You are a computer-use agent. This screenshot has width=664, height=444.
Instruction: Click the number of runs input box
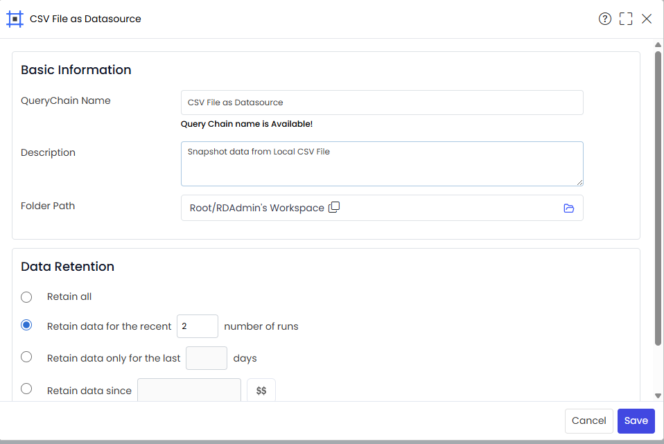click(198, 326)
